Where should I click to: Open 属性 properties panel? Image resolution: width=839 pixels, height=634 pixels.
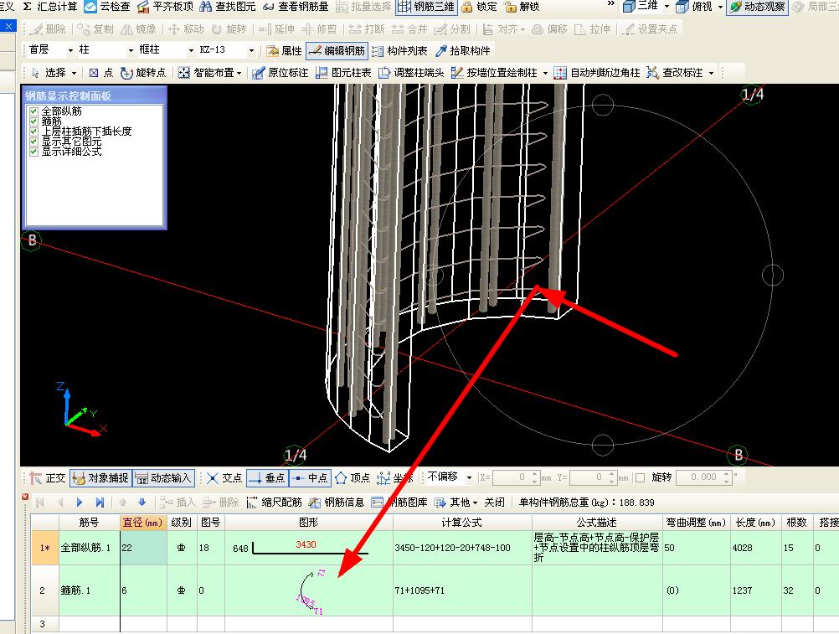284,51
